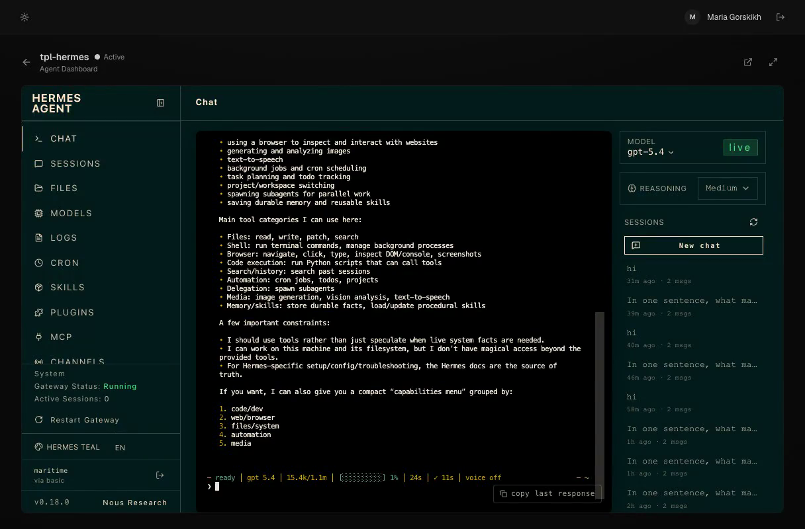The image size is (805, 529).
Task: Go back using the arrow beside tpl-hermes
Action: [x=26, y=62]
